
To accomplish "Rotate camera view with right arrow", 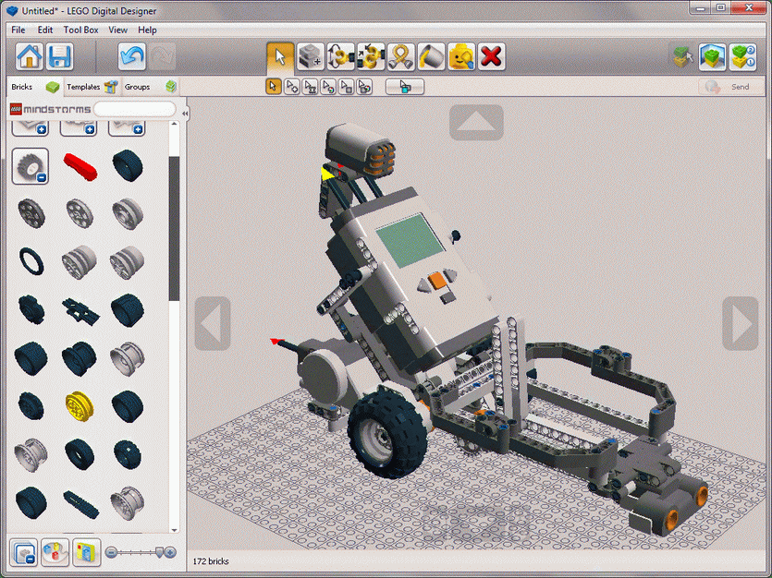I will [x=740, y=323].
